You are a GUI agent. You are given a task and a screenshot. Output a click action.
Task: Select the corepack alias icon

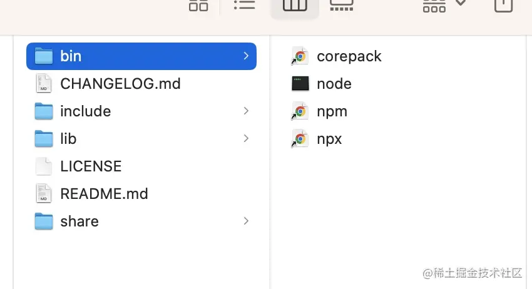click(x=300, y=56)
